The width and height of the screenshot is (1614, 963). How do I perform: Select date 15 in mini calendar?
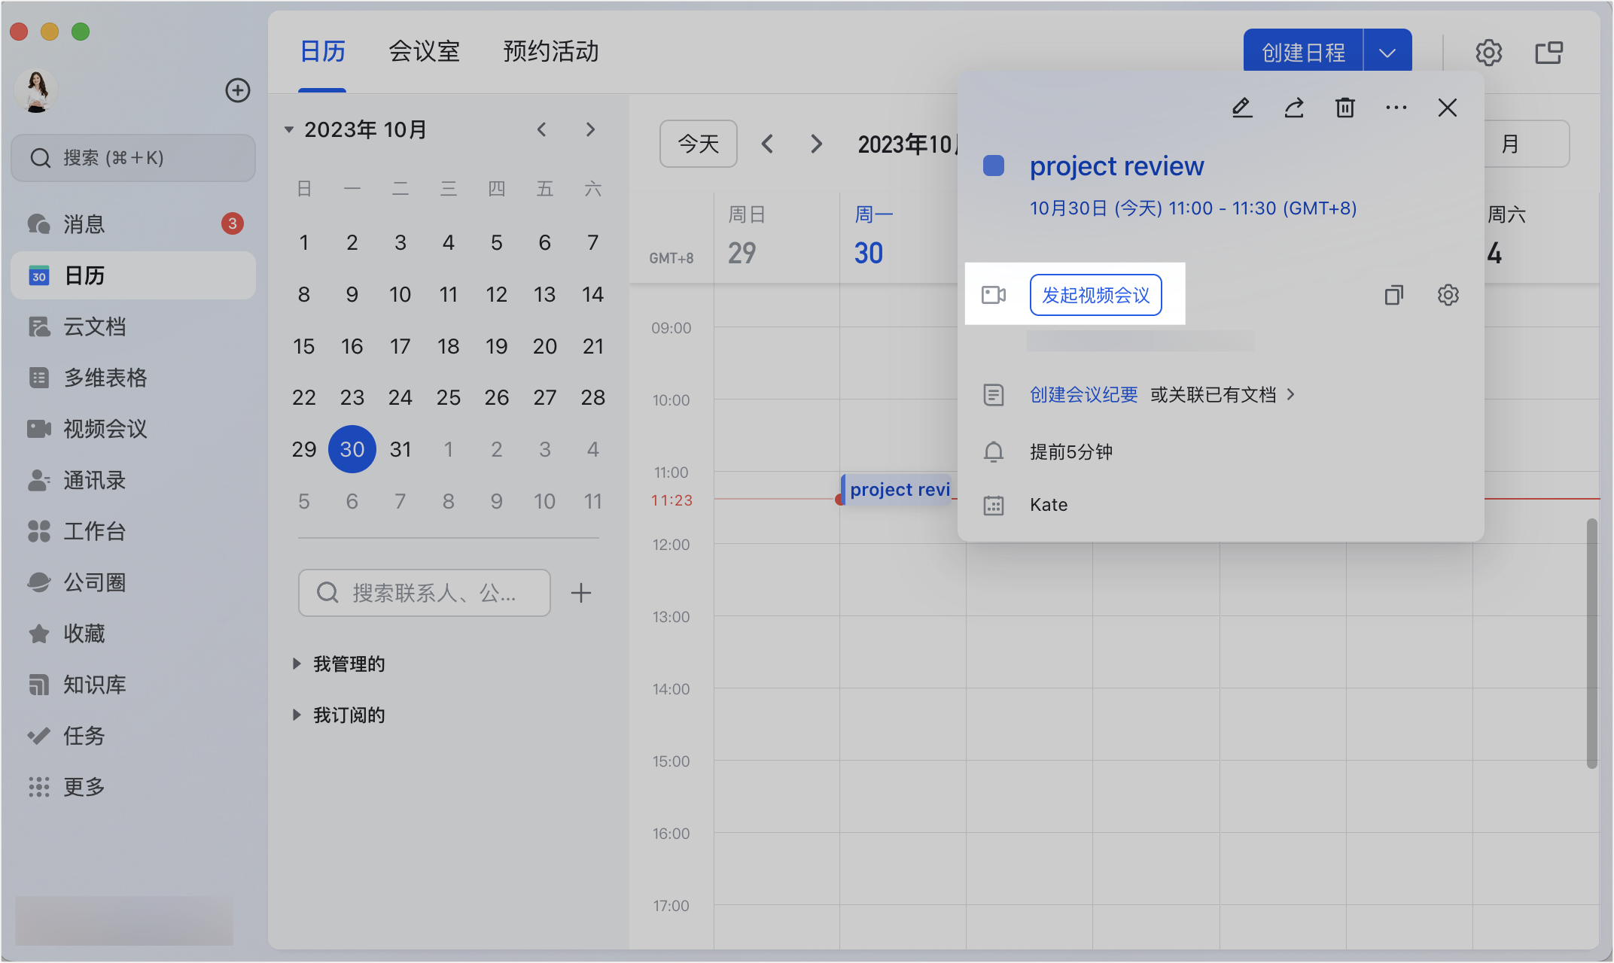pos(304,346)
